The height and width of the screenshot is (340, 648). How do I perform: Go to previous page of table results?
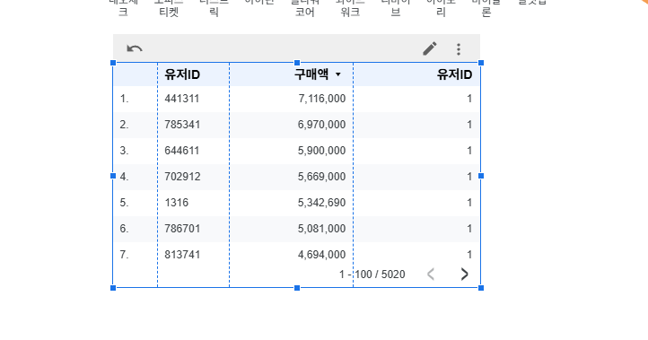click(x=431, y=274)
